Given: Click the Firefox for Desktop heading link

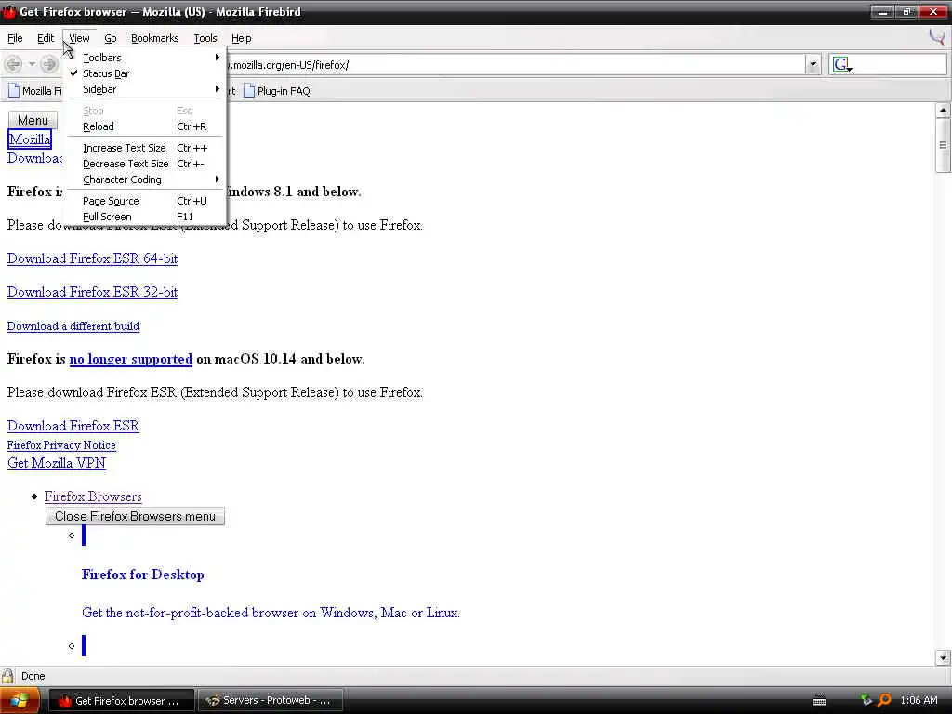Looking at the screenshot, I should (x=142, y=575).
